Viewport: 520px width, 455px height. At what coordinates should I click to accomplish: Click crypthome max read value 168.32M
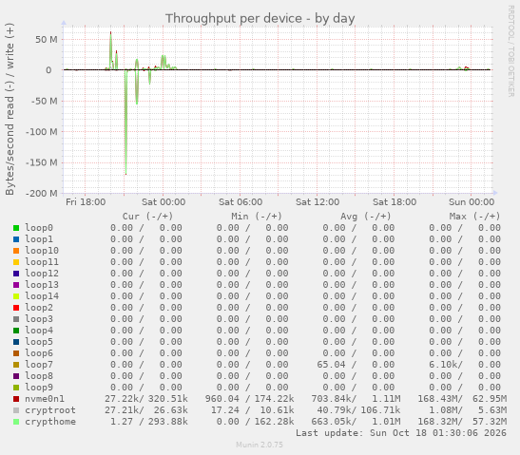click(x=437, y=422)
